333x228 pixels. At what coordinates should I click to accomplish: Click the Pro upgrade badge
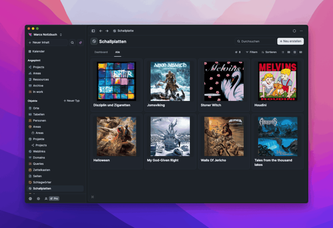(x=54, y=199)
